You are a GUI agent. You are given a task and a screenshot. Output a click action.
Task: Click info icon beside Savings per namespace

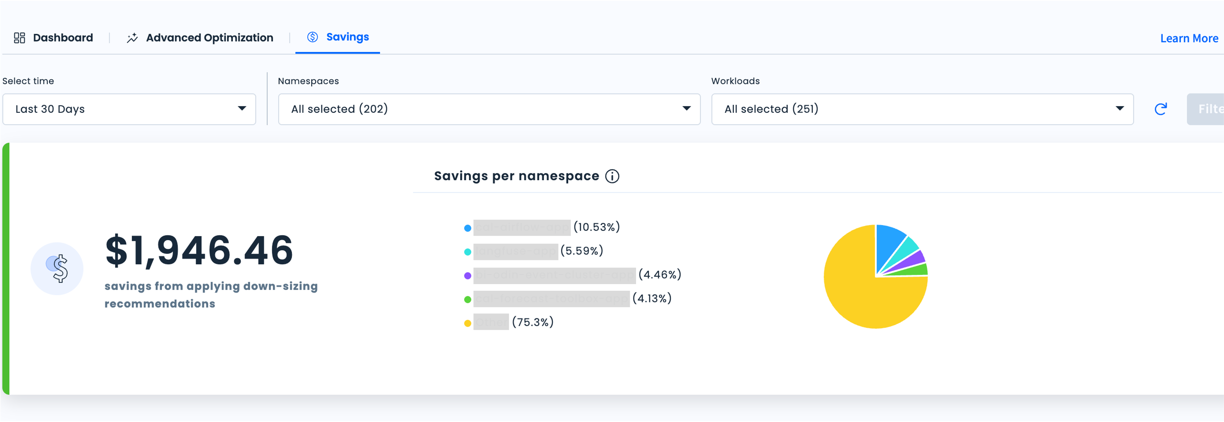(612, 176)
